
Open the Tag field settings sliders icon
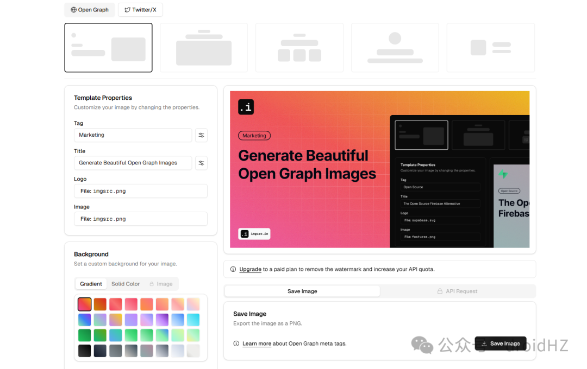[201, 135]
